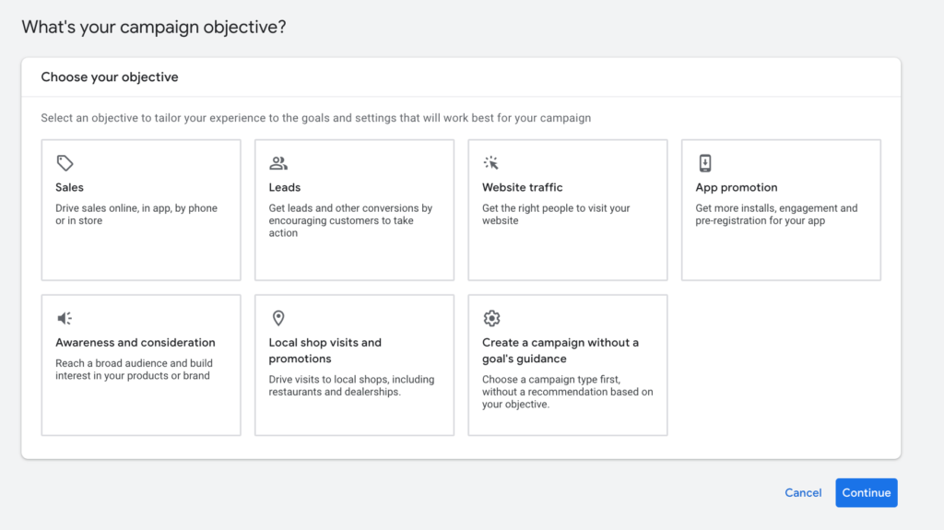Click the "Select an objective to tailor" instruction
Screen dimensions: 944x530
coord(316,118)
